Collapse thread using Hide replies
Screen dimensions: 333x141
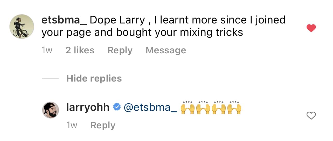pos(94,78)
